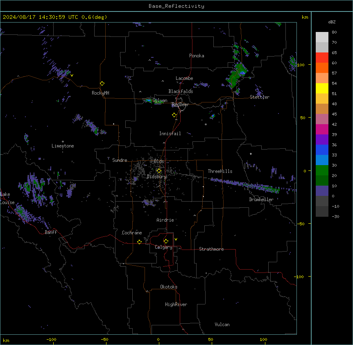Screen dimensions: 353x345
Task: Select the asterisk marker southeast of RedDeer
Action: click(206, 124)
